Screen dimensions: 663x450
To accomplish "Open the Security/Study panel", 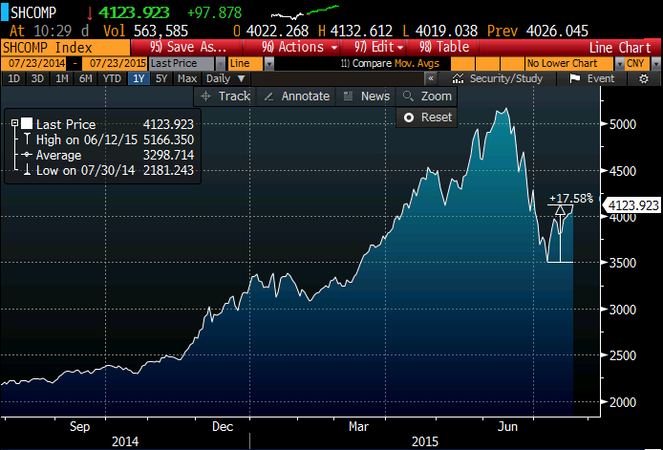I will 497,78.
